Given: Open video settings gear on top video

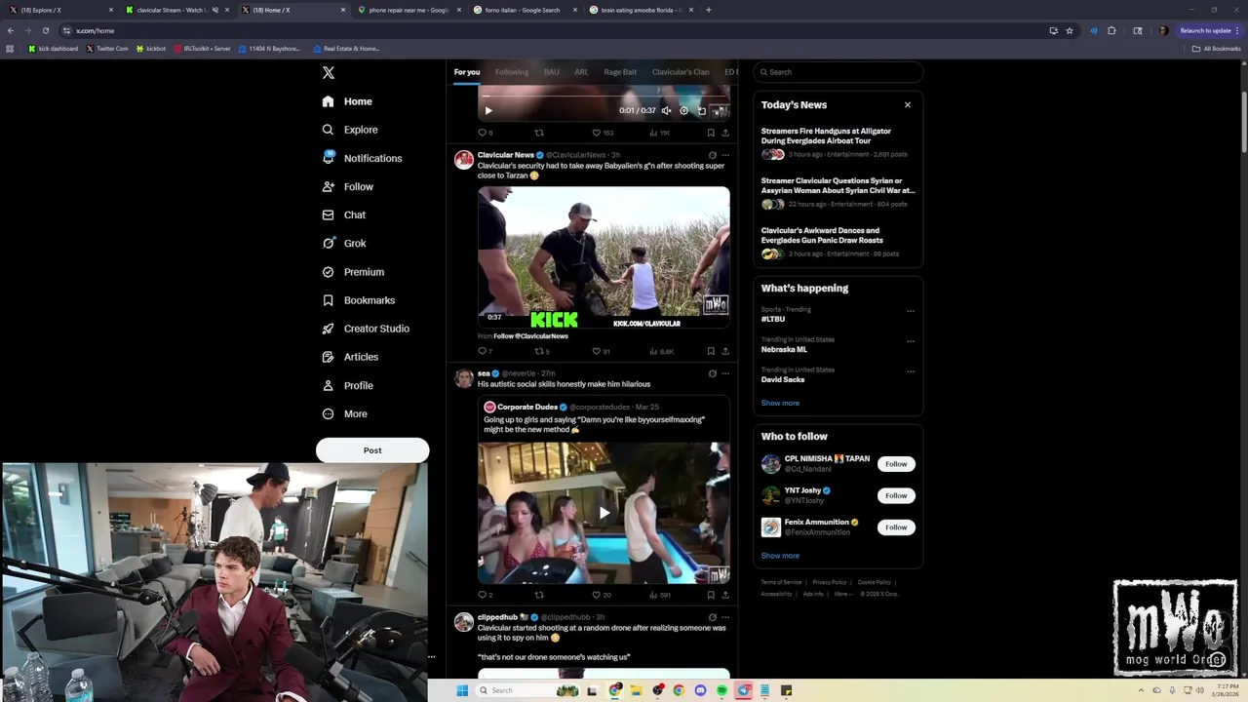Looking at the screenshot, I should click(x=683, y=110).
